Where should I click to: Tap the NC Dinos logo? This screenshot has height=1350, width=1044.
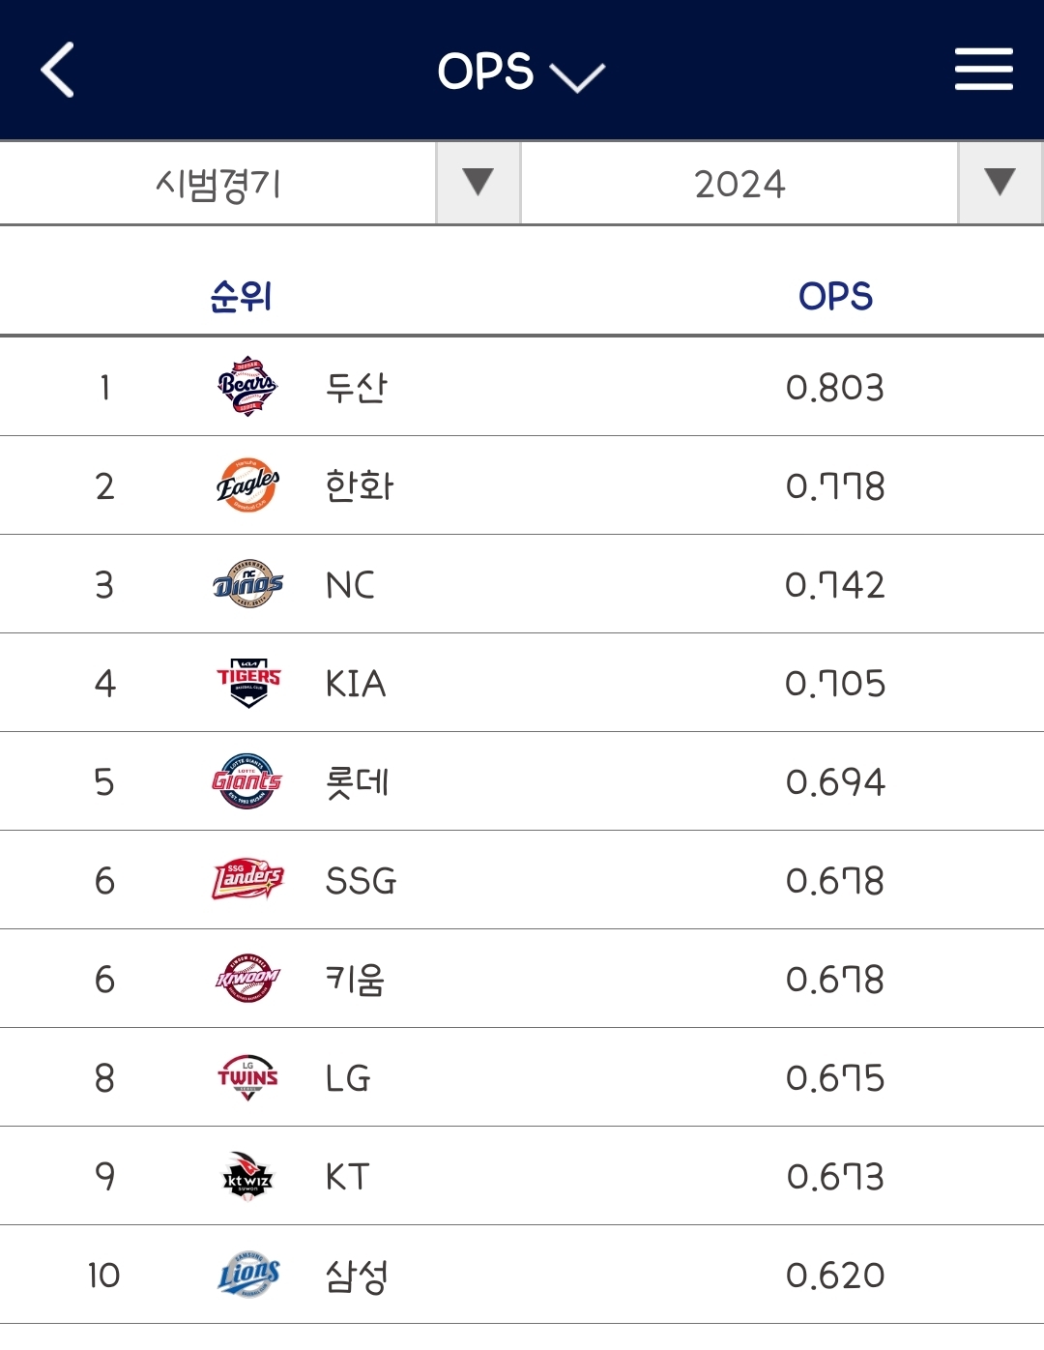247,584
